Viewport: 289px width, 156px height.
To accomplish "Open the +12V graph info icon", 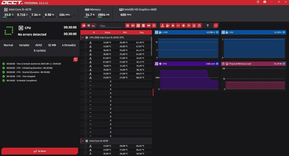I will [217, 32].
